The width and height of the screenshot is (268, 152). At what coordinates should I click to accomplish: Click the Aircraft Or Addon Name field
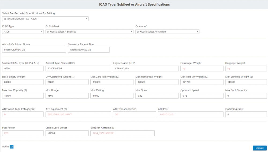34,50
